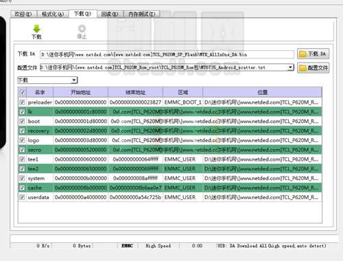
Task: Click location path cell in cache row
Action: (x=262, y=188)
